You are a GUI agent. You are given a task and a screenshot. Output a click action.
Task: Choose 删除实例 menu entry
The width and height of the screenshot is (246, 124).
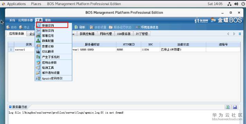point(53,31)
